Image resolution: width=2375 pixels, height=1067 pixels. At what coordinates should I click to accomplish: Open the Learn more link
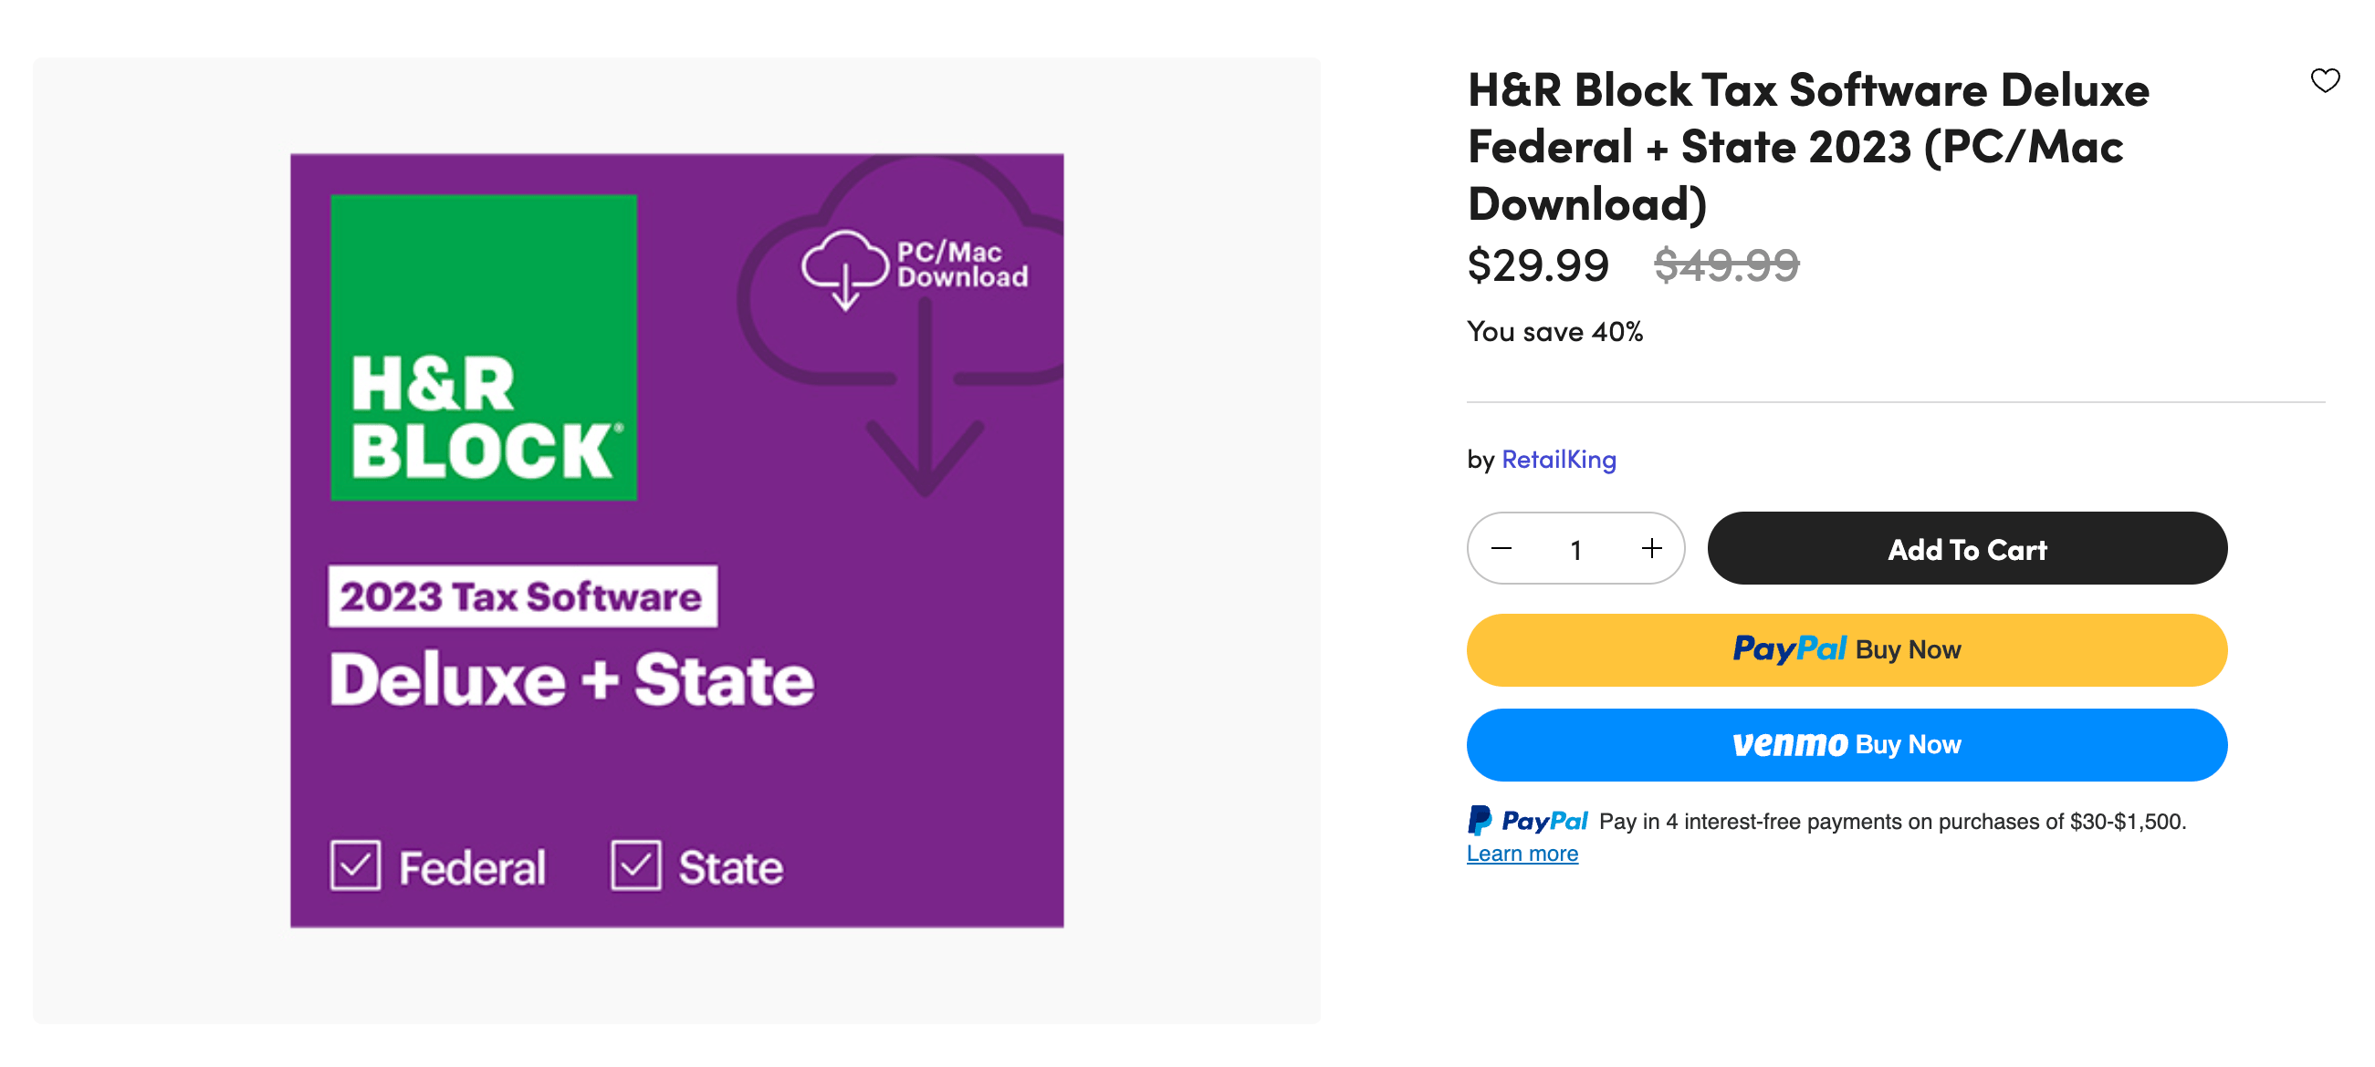[1523, 854]
